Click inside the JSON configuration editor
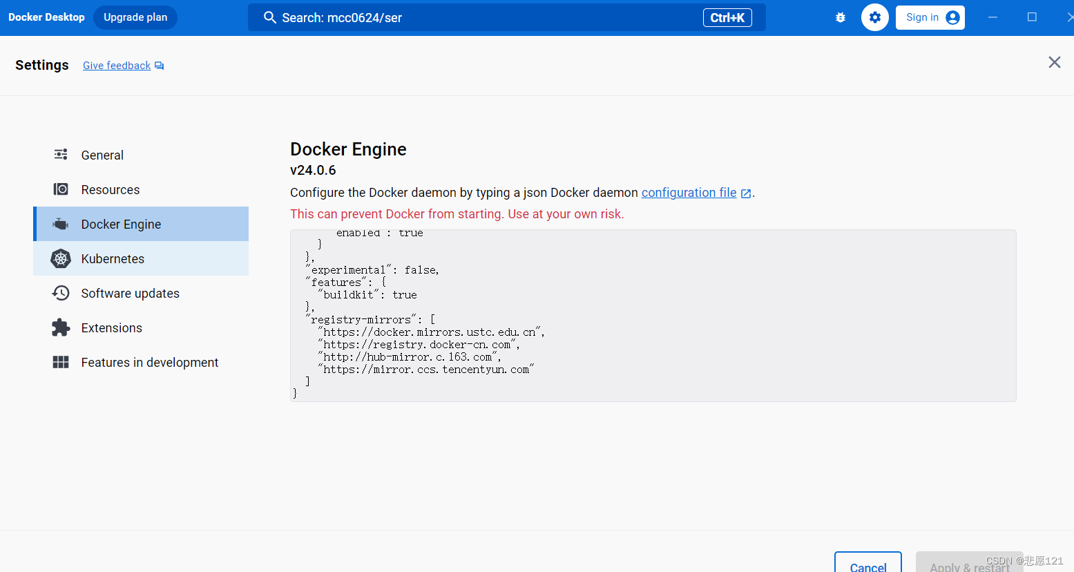The width and height of the screenshot is (1074, 572). click(653, 315)
